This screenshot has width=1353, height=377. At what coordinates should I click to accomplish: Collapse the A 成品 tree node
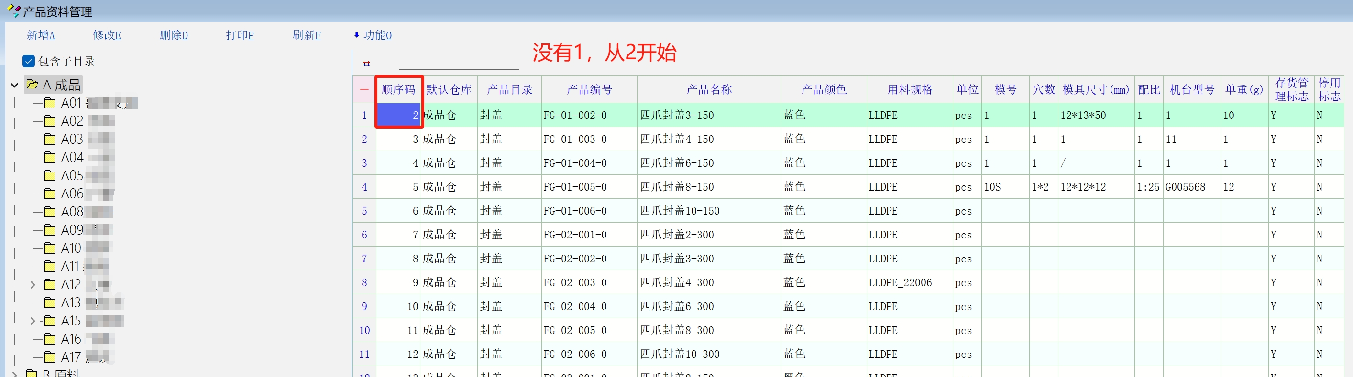(x=14, y=85)
